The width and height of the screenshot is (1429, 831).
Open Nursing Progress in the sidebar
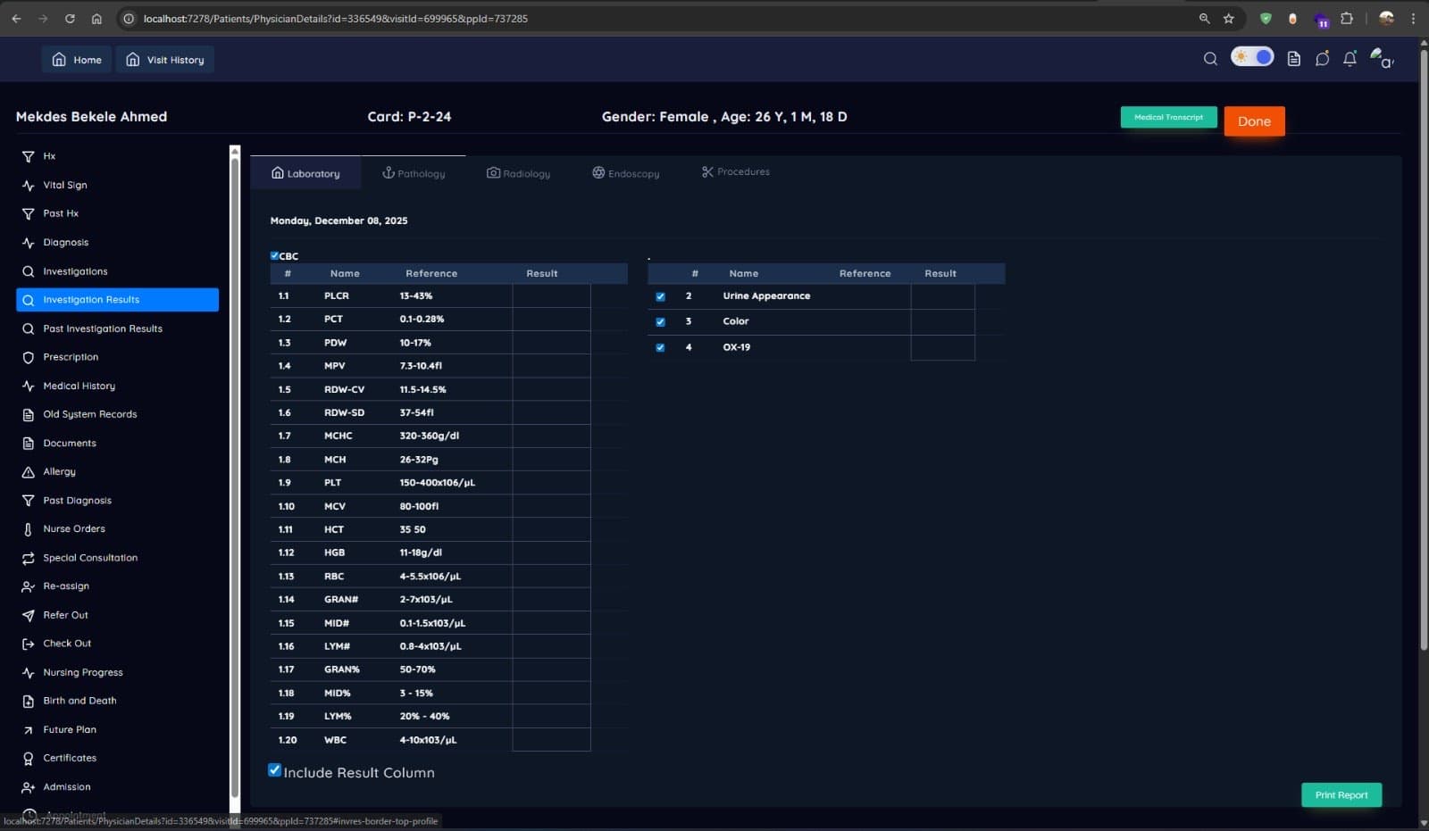(117, 672)
